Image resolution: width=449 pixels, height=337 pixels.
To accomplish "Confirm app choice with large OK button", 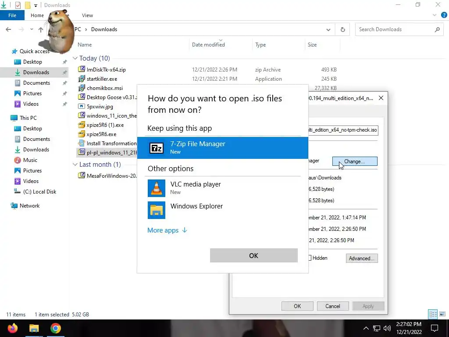I will point(254,255).
